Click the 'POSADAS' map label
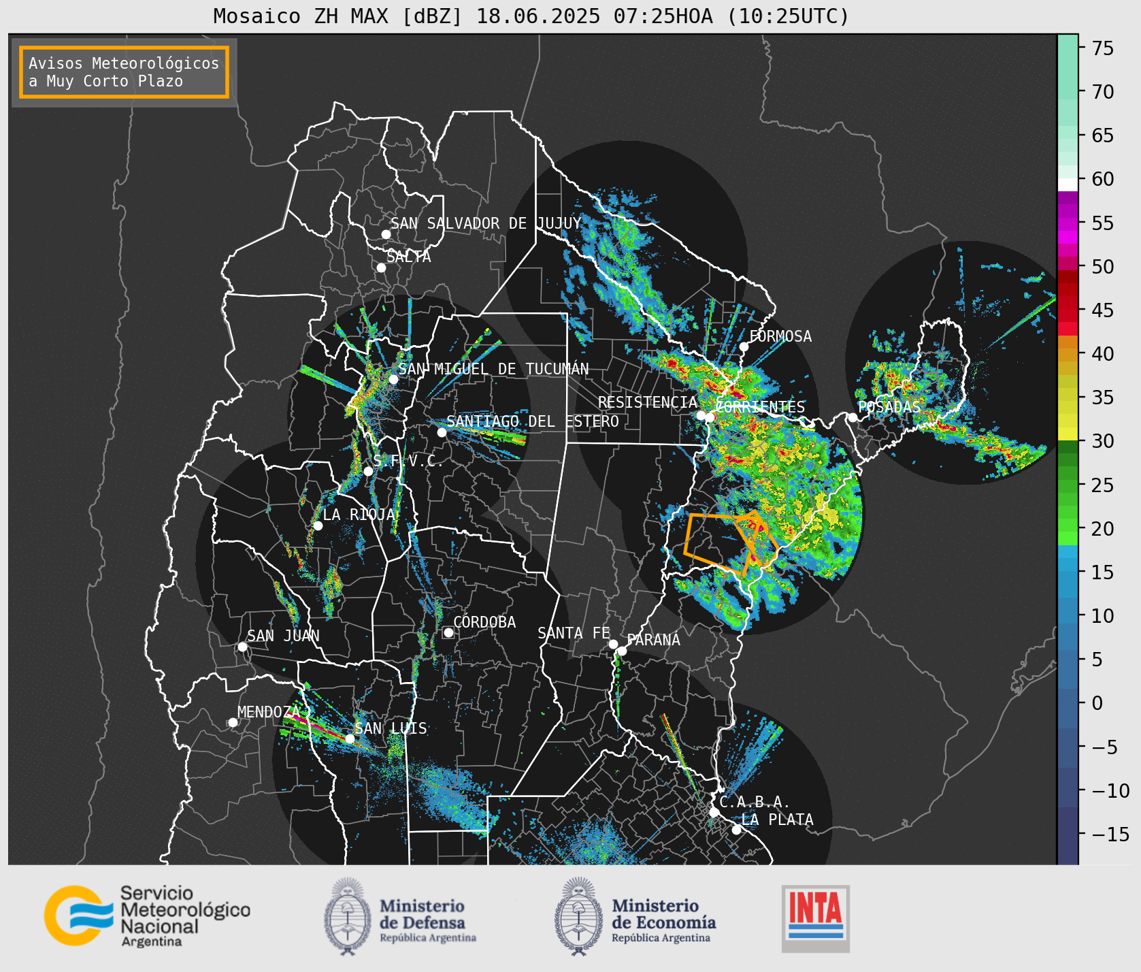Image resolution: width=1141 pixels, height=972 pixels. click(889, 407)
